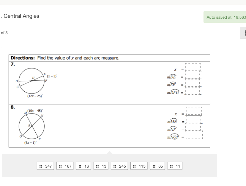Click the drag handle icon on tile 65
This screenshot has height=186, width=246.
[154, 166]
